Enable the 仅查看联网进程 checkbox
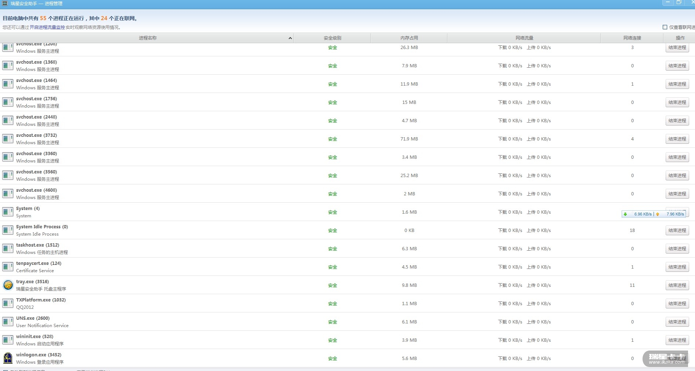Viewport: 695px width, 371px height. (x=665, y=27)
